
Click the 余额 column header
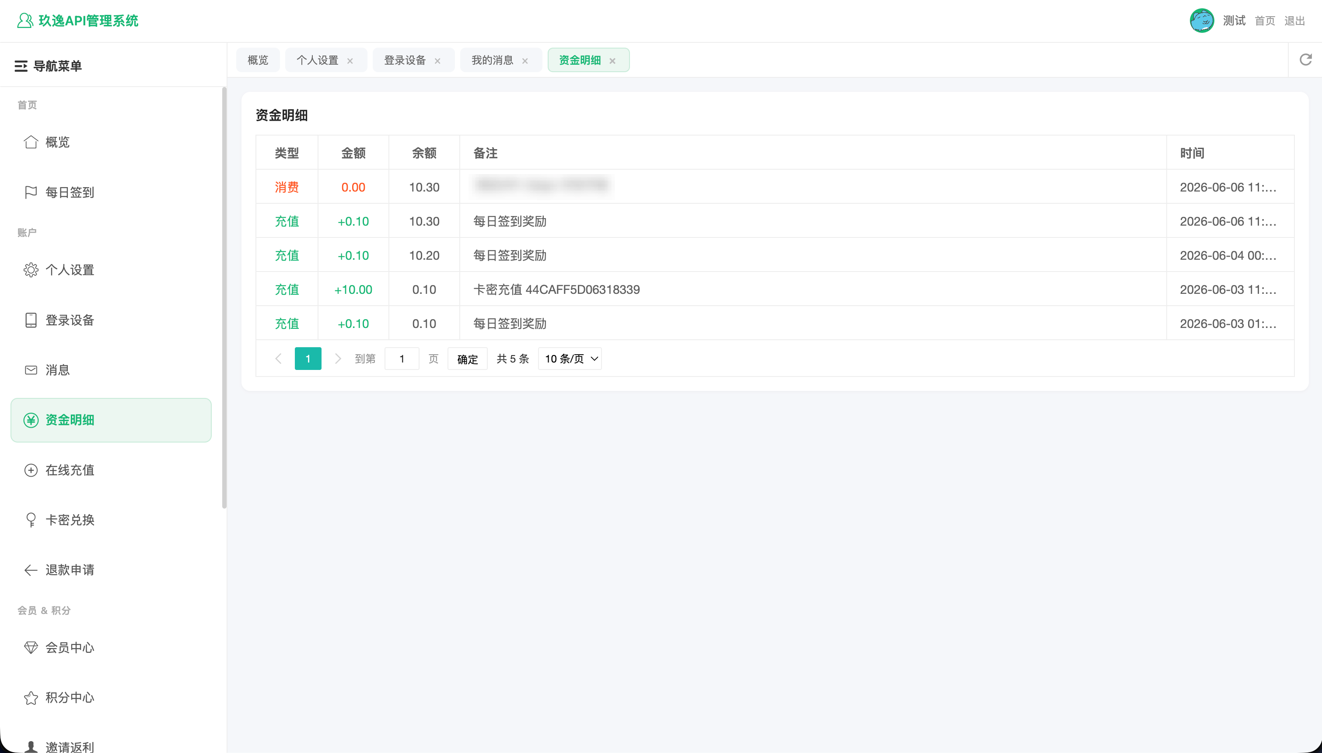tap(424, 153)
